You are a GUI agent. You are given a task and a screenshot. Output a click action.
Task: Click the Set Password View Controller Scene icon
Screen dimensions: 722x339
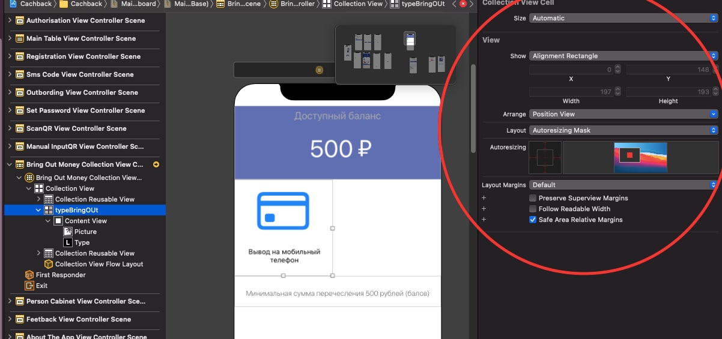tap(20, 110)
